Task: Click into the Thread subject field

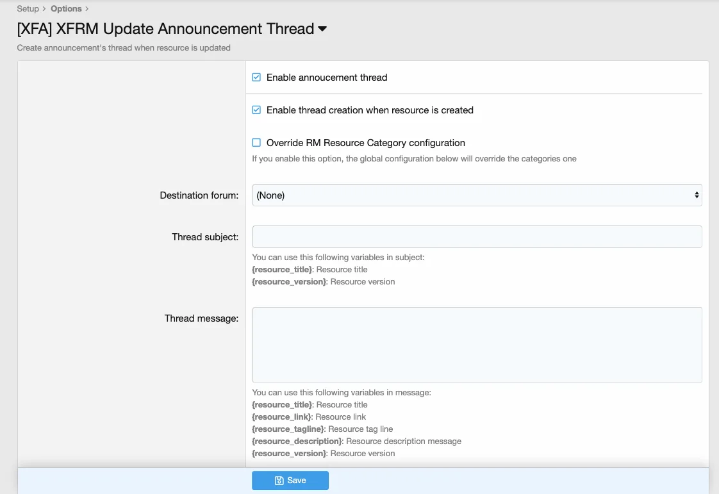Action: pos(477,236)
